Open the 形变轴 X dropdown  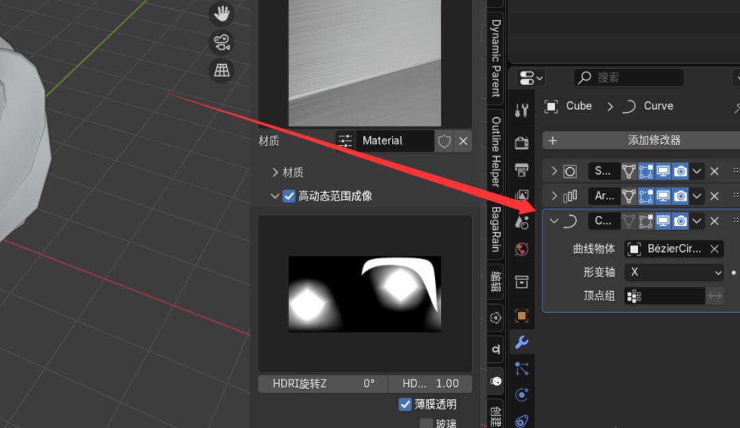coord(674,273)
